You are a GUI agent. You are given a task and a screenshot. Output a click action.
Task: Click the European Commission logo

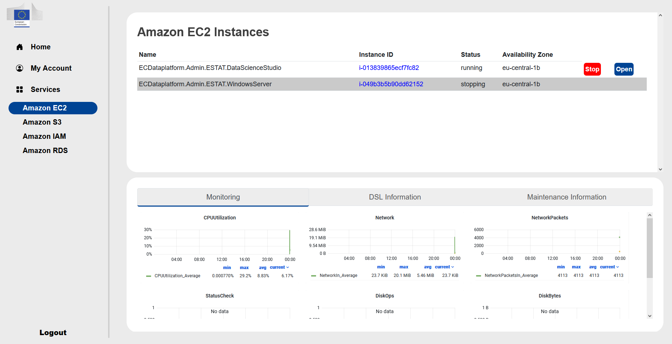pyautogui.click(x=25, y=15)
